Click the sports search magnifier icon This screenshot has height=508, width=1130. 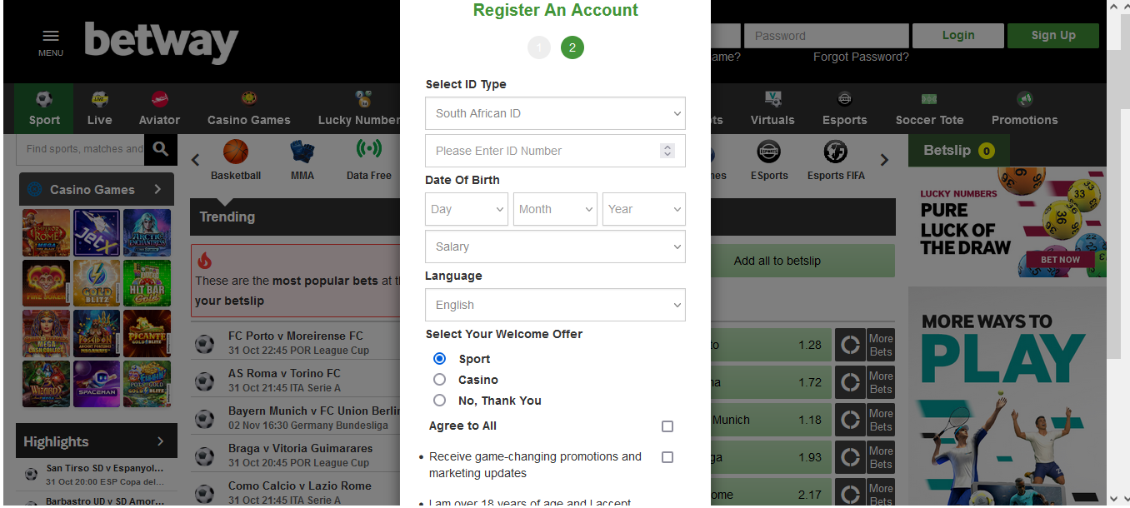(159, 149)
